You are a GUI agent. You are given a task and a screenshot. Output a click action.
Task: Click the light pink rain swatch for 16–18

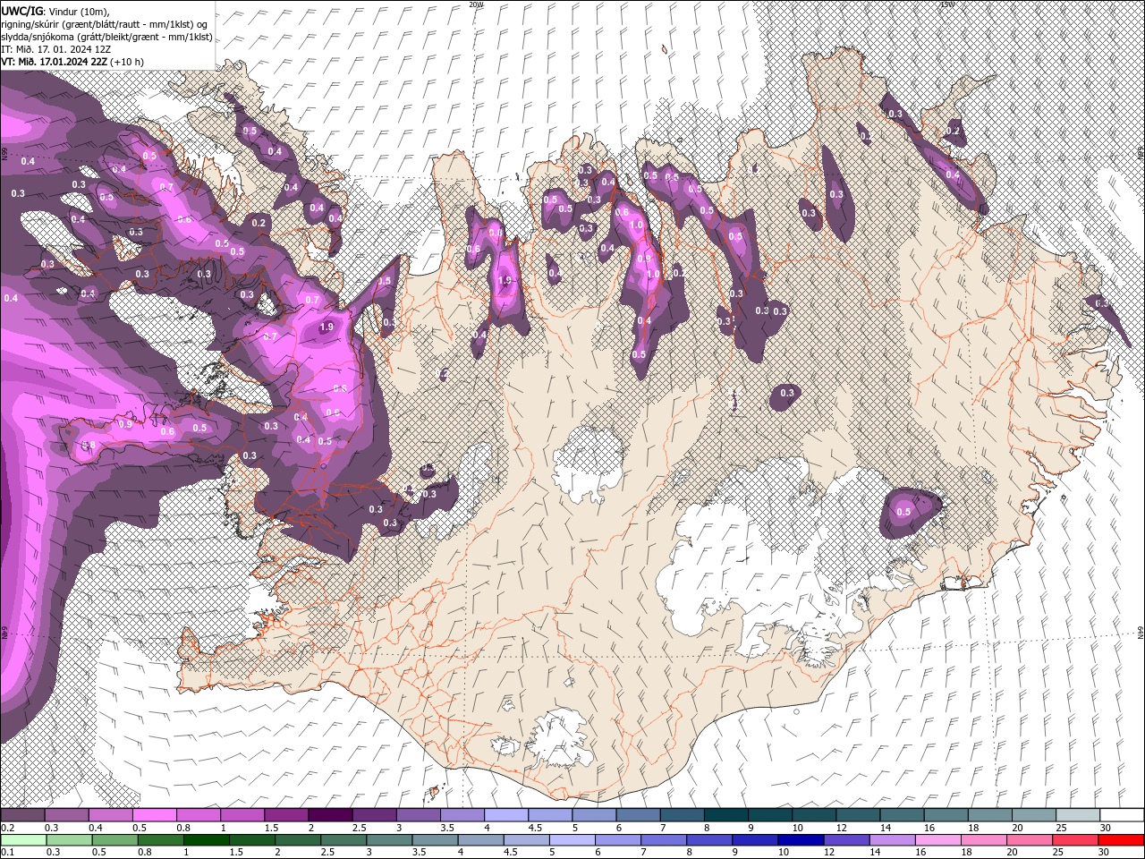[939, 840]
